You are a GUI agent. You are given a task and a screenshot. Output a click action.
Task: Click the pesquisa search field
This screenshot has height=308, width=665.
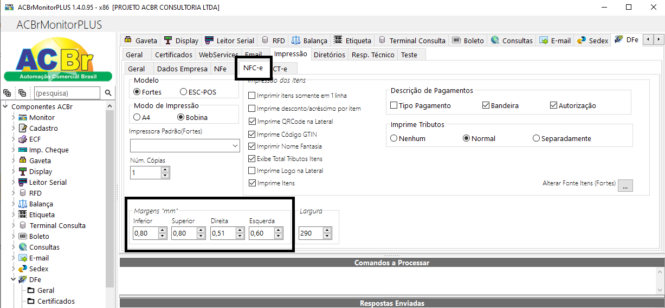tap(67, 93)
